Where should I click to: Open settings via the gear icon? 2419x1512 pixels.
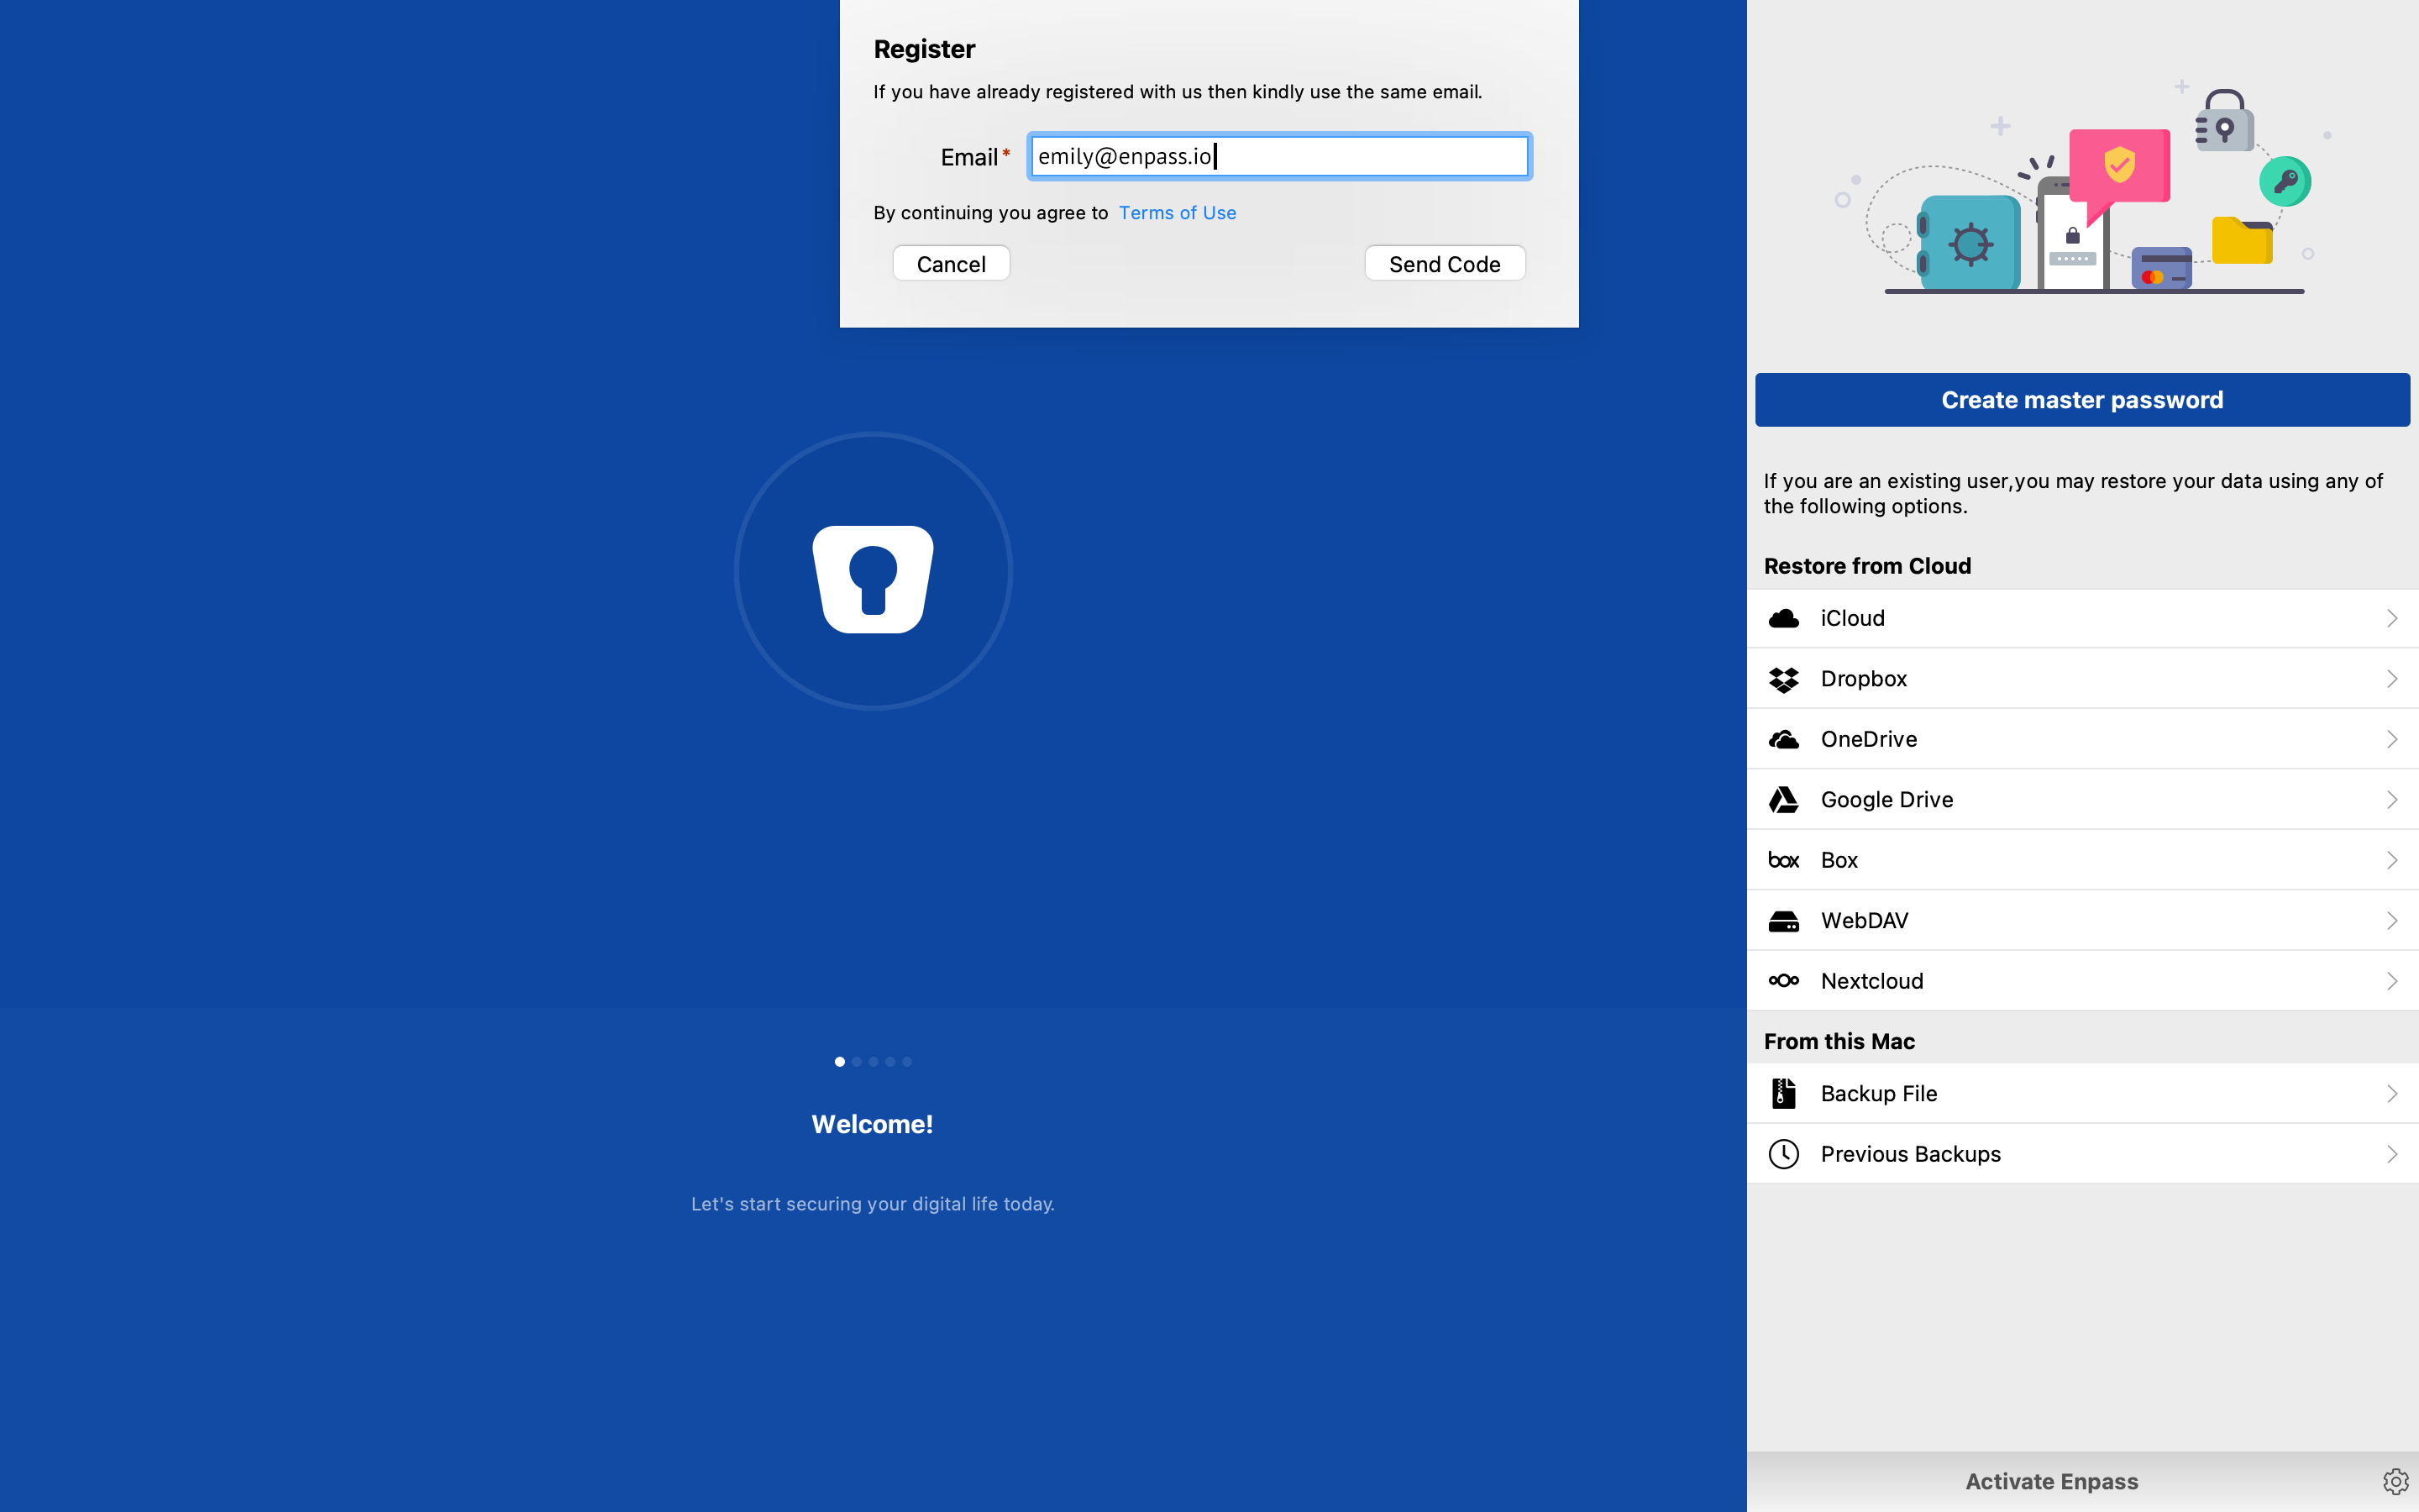click(x=2395, y=1481)
